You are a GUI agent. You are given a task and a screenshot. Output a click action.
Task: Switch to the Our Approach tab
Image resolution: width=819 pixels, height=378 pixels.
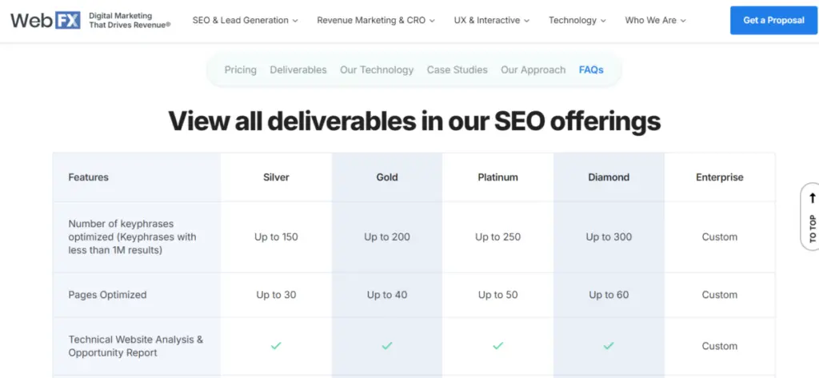pos(533,70)
